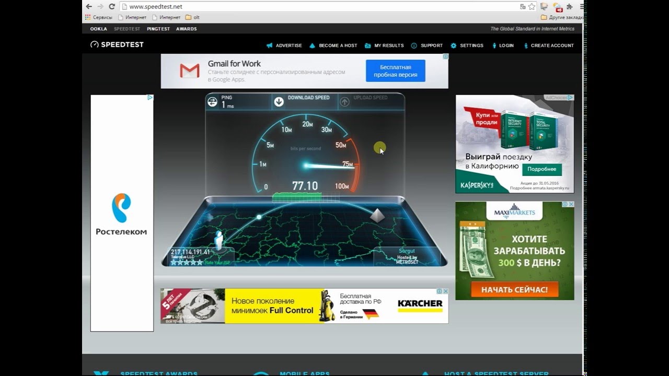Click the Download Speed arrow icon
This screenshot has height=376, width=669.
[279, 102]
